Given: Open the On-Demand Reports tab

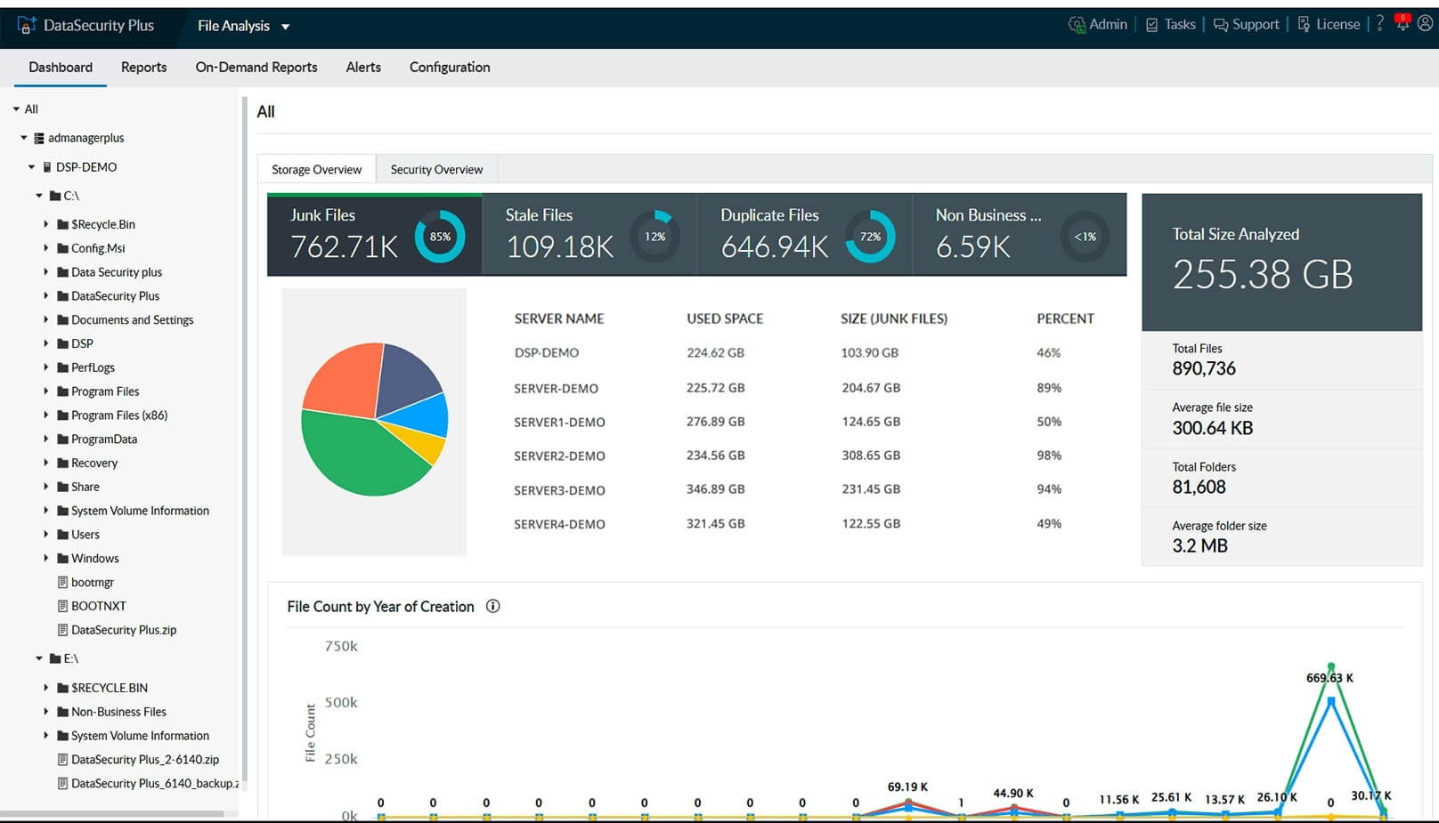Looking at the screenshot, I should (256, 68).
